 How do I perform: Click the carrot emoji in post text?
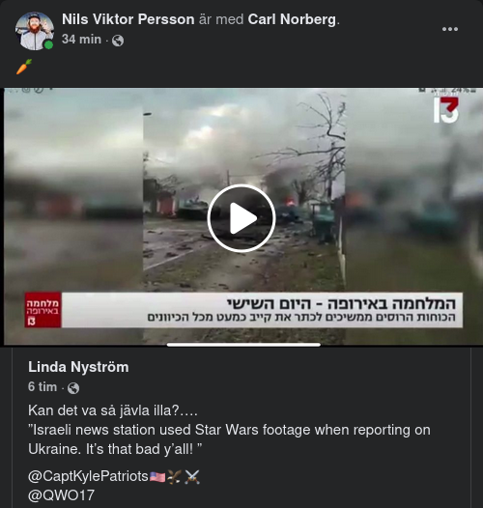coord(24,67)
